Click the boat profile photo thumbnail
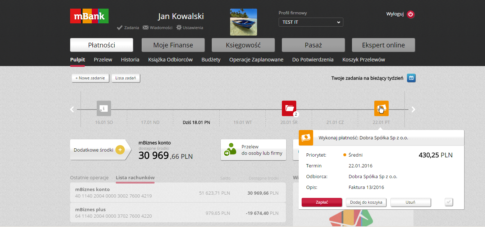Screen dimensions: 485x227 pyautogui.click(x=243, y=22)
